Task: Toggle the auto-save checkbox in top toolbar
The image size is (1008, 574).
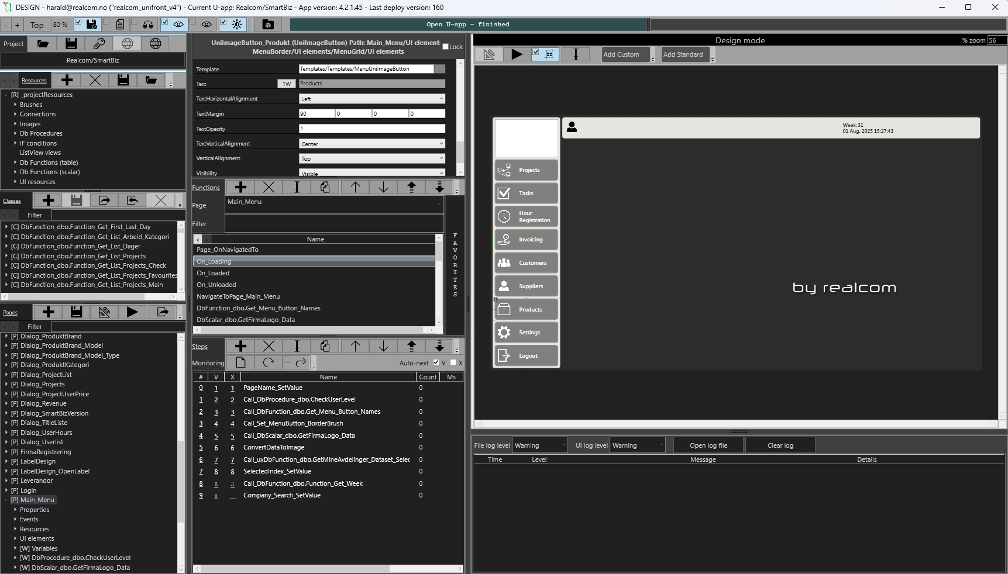Action: click(78, 22)
